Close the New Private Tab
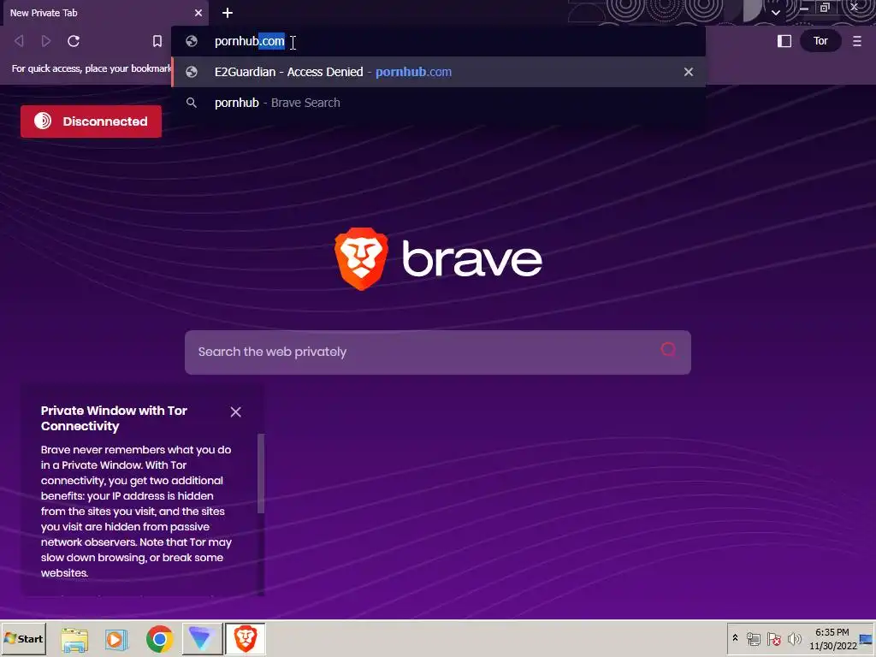876x657 pixels. tap(198, 13)
